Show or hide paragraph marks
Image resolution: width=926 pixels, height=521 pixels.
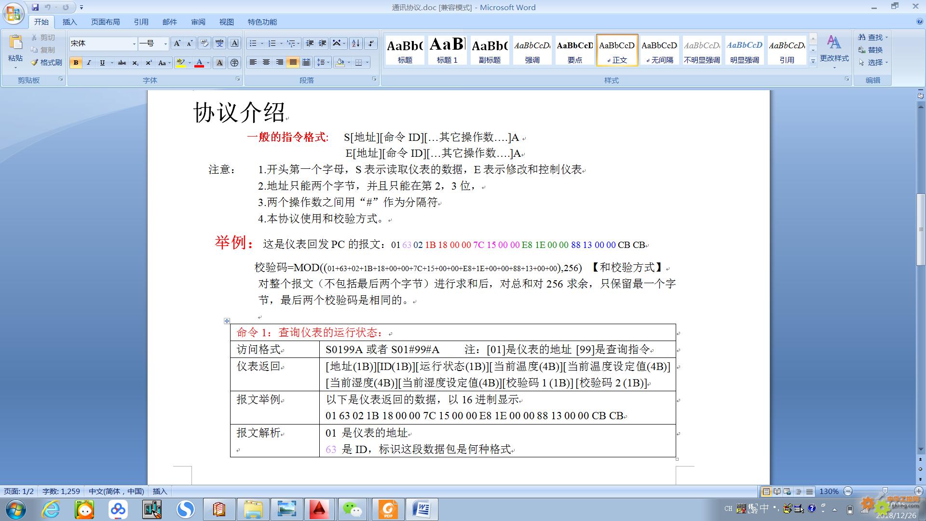(x=370, y=43)
